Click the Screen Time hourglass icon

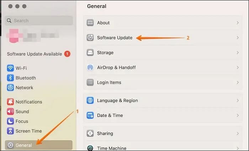point(10,131)
